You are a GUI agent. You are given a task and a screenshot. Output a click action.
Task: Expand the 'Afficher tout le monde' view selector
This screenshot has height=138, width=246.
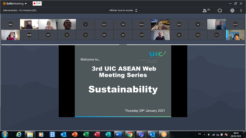pyautogui.click(x=123, y=10)
